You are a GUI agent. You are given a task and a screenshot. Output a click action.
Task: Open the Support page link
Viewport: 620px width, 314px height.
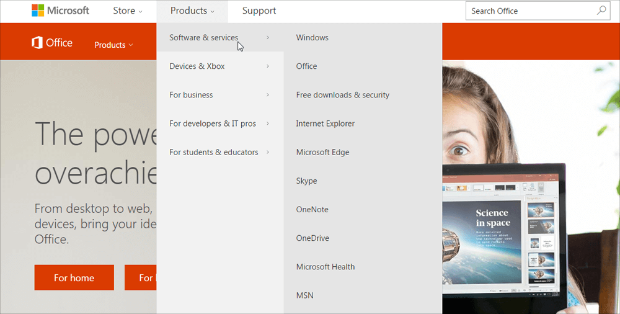(259, 11)
